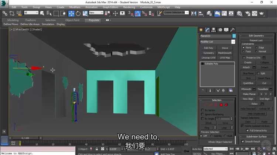Screen dimensions: 277x155
Task: Click the Autodesk 3ds Max application logo
Action: pyautogui.click(x=4, y=3)
